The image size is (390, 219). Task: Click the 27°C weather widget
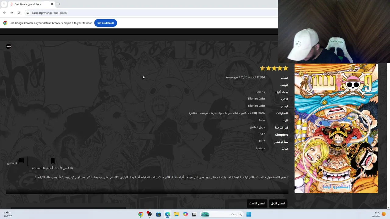(x=379, y=214)
